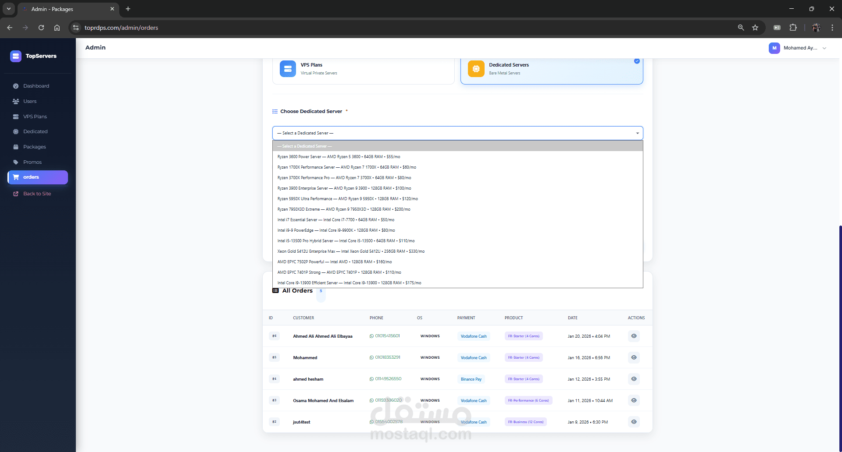The image size is (842, 452).
Task: Open the browser extensions puzzle icon
Action: [793, 28]
